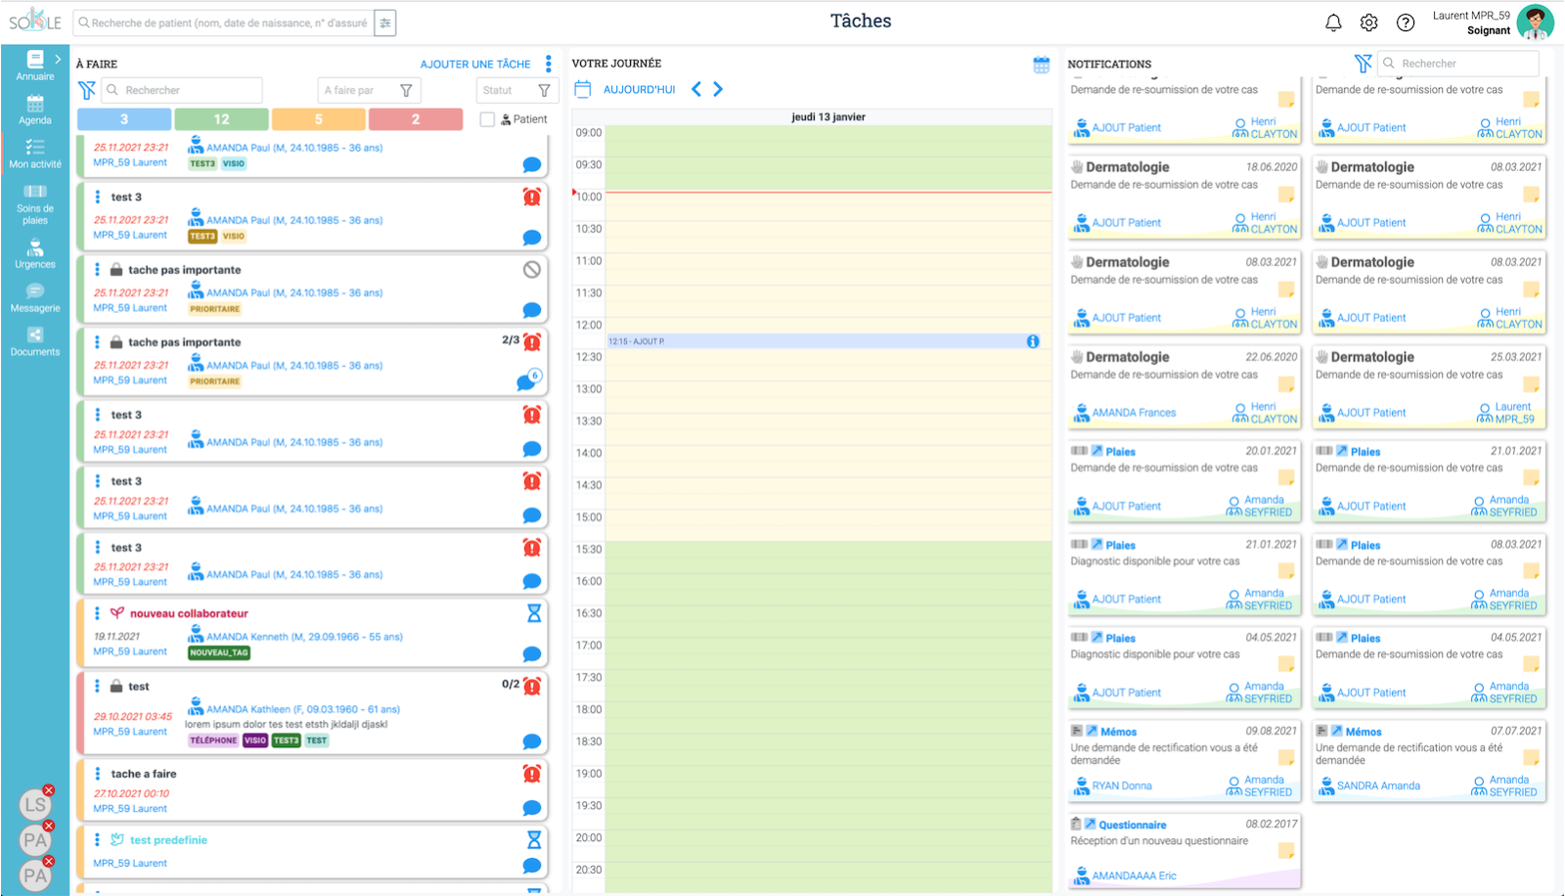Toggle the Patient checkbox
Image resolution: width=1565 pixels, height=896 pixels.
[x=487, y=119]
